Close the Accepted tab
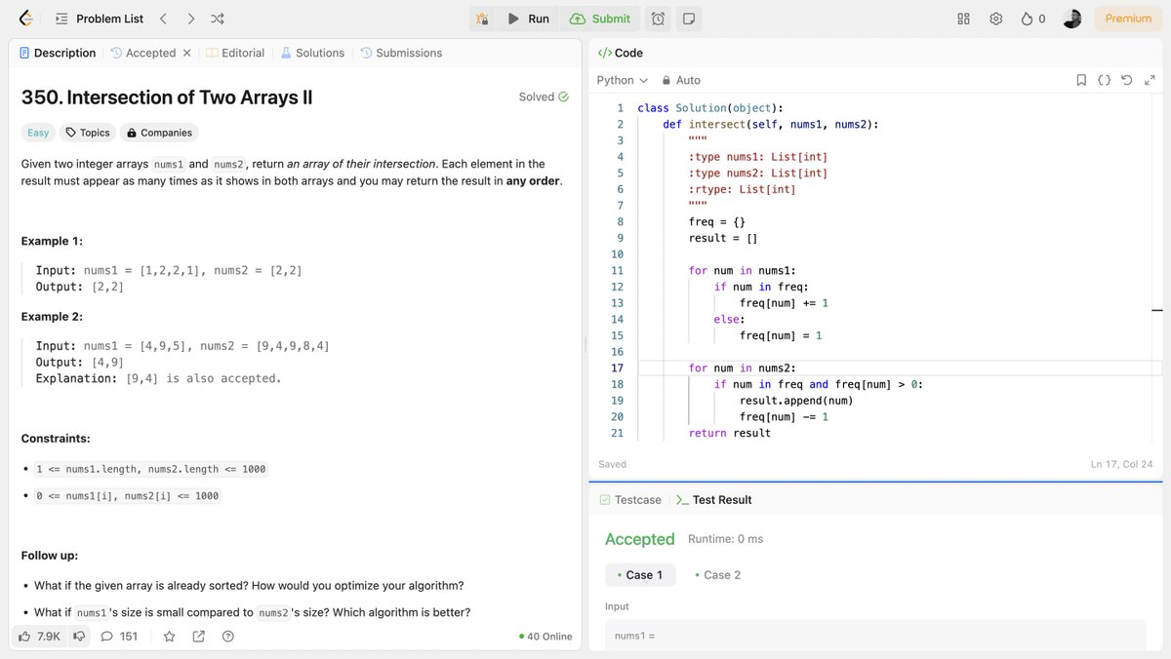This screenshot has height=659, width=1171. click(x=187, y=53)
